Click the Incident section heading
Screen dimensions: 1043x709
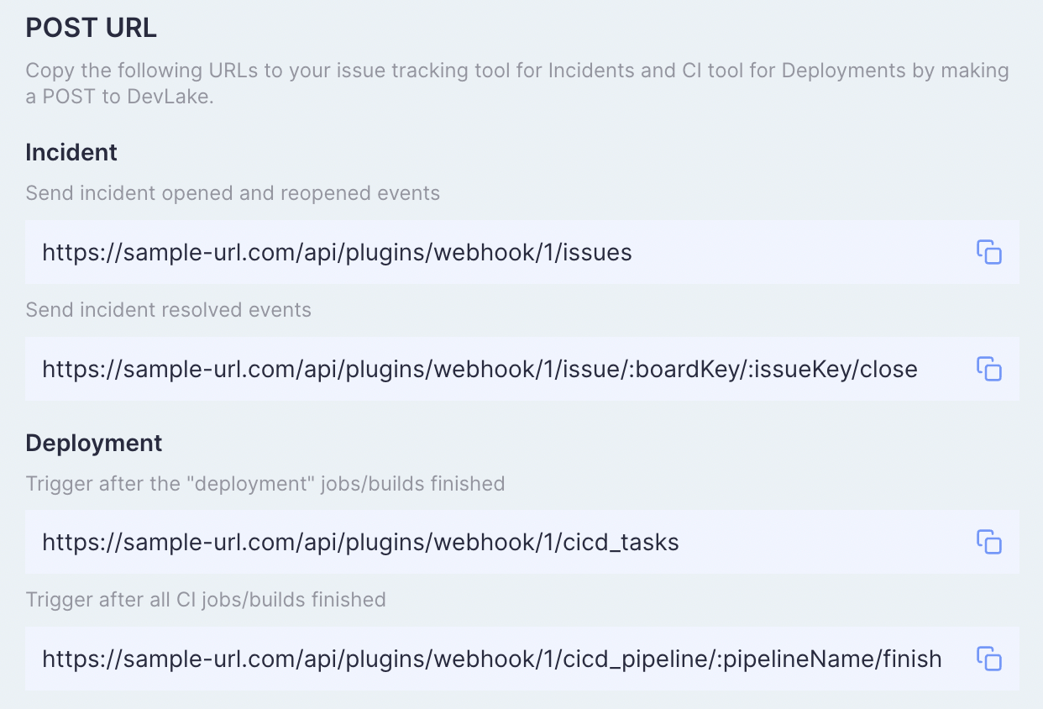[71, 152]
